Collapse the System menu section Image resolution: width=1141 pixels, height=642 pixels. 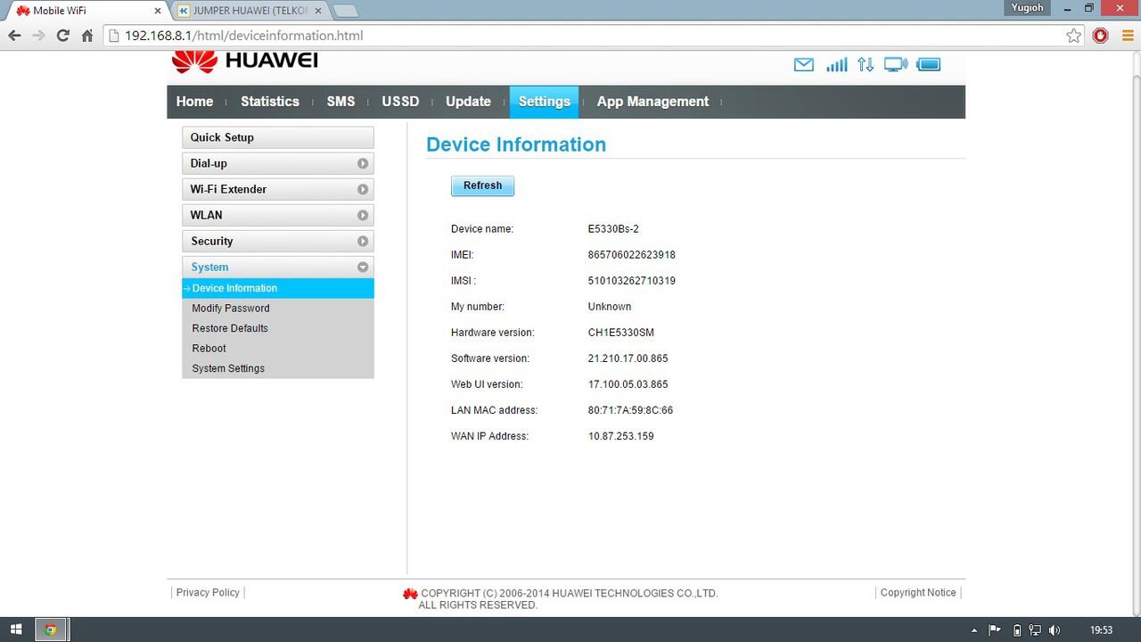(x=277, y=267)
